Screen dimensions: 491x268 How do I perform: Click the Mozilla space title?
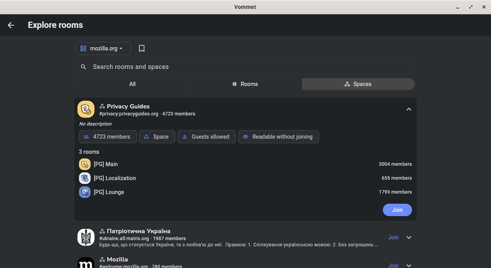pos(117,259)
